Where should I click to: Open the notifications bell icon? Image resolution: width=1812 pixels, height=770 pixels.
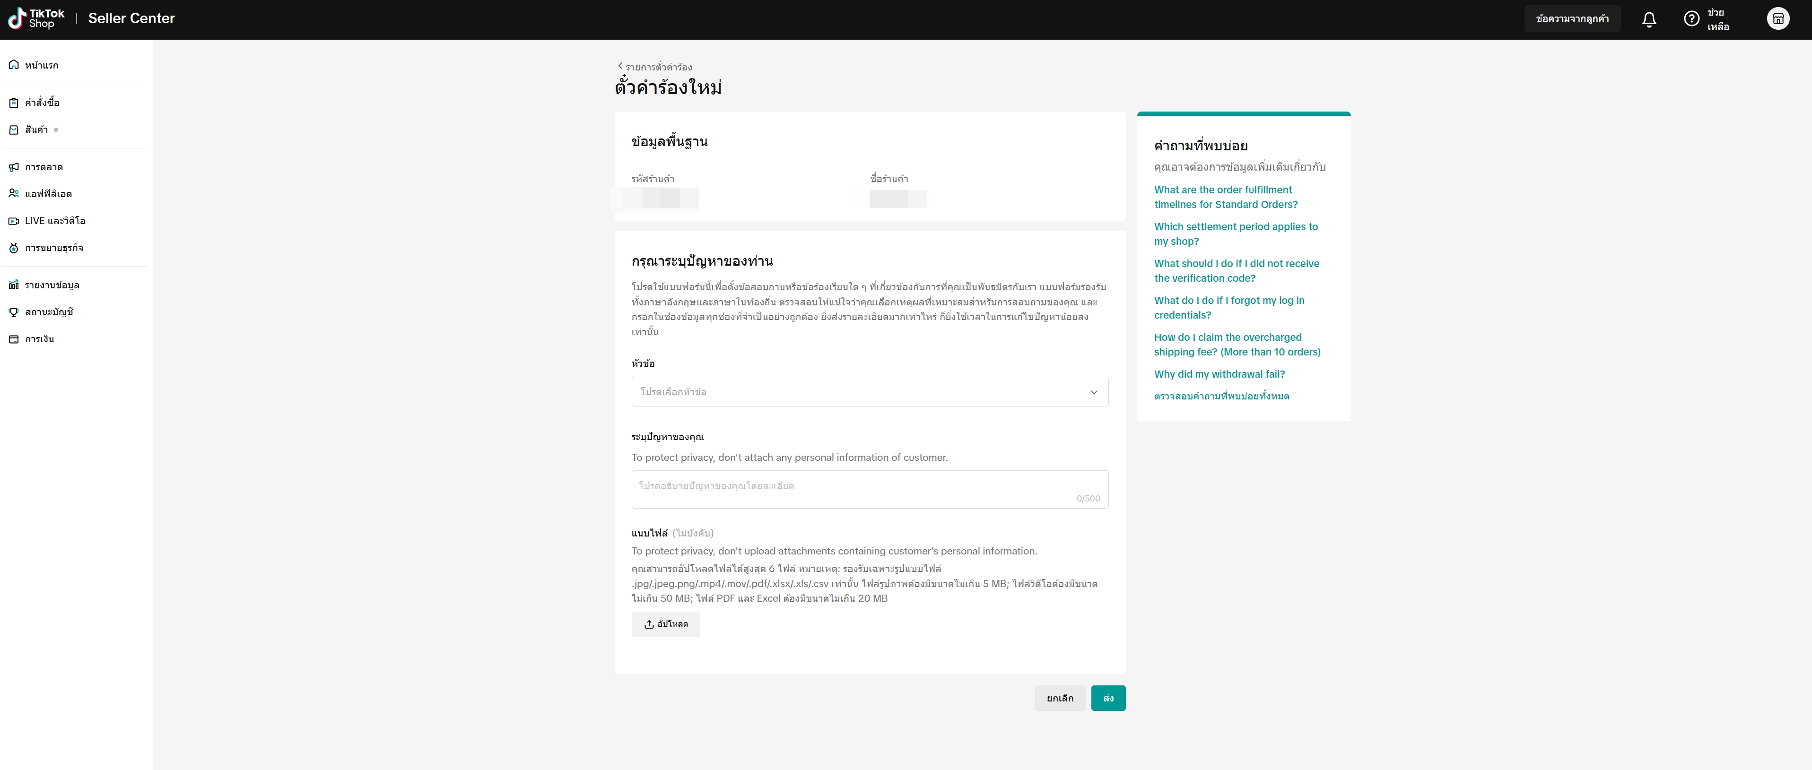tap(1649, 19)
